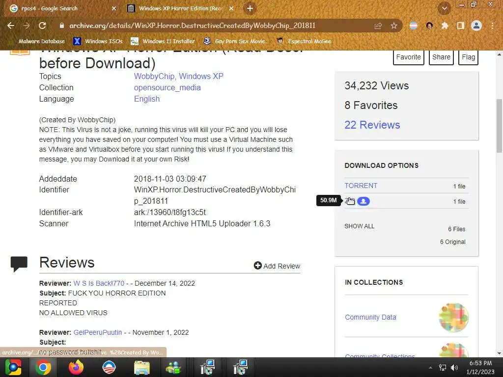Bookmark this page with the star icon

pos(394,26)
